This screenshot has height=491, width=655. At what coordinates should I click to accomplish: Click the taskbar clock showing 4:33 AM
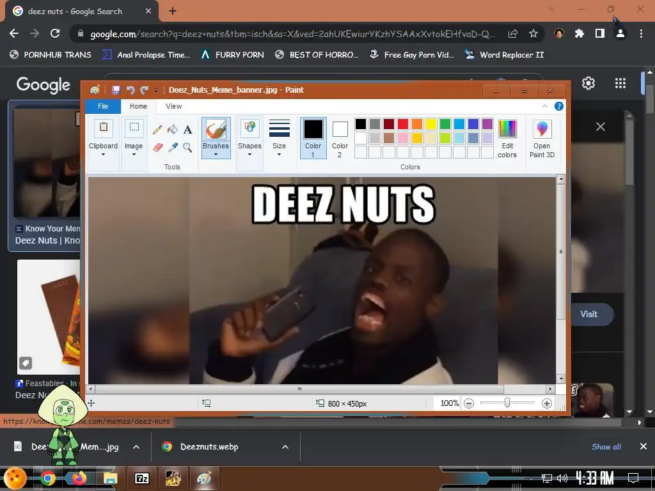pyautogui.click(x=594, y=478)
